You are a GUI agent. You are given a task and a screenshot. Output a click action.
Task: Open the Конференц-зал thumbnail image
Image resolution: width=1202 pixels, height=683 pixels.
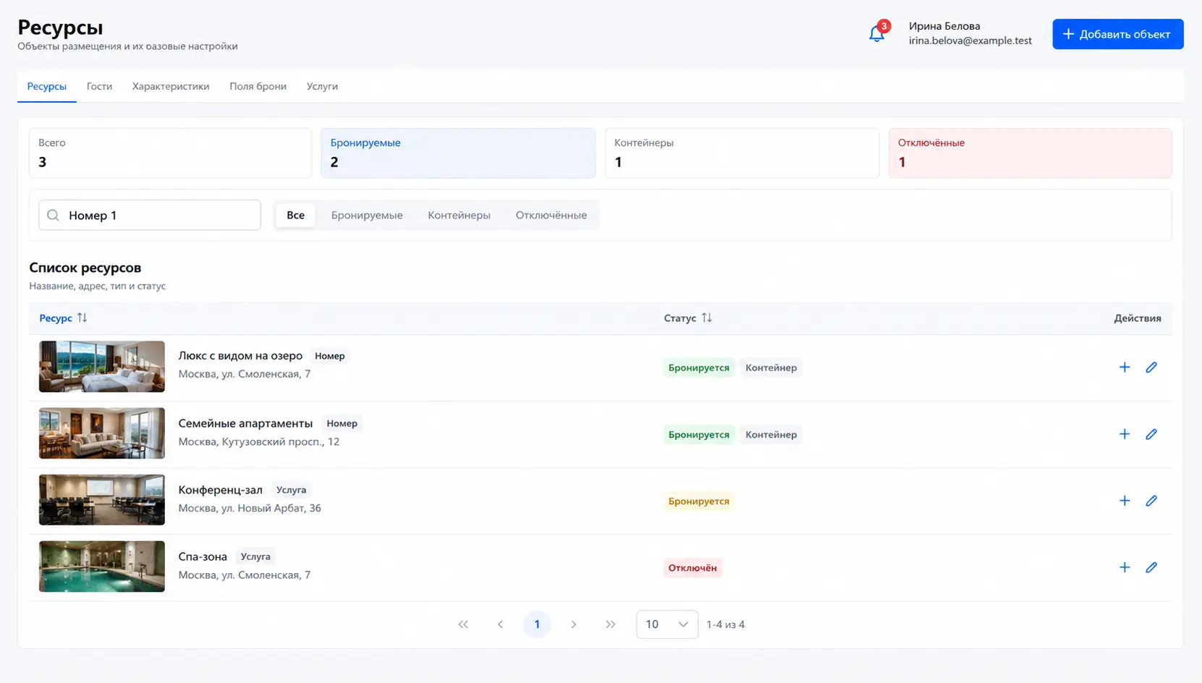pos(102,500)
